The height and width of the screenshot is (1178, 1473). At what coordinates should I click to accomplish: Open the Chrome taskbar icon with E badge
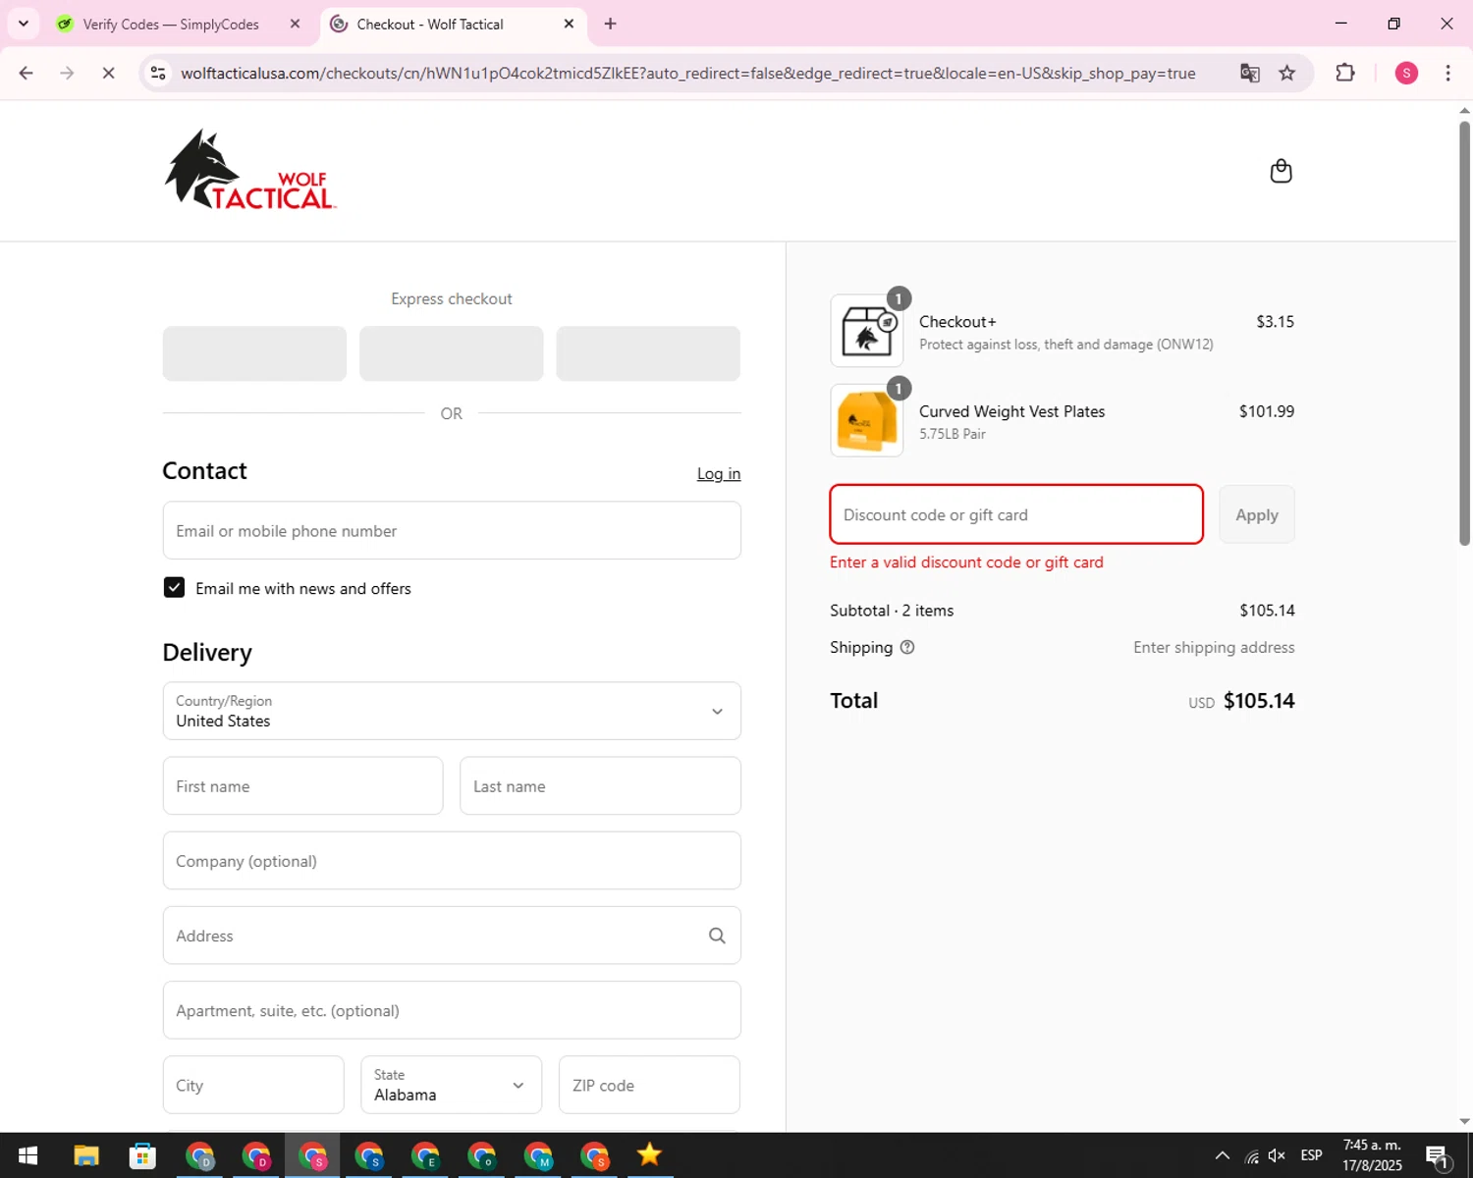click(425, 1155)
